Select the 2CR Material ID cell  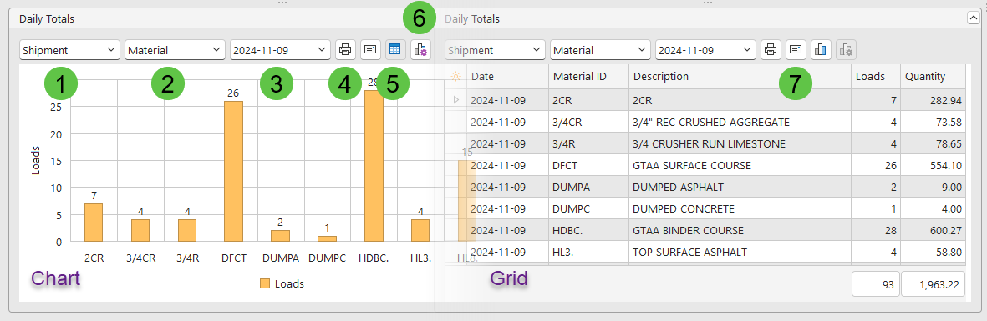click(588, 100)
